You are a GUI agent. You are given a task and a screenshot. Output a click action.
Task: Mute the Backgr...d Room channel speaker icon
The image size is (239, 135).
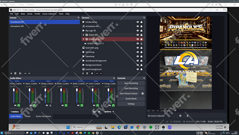(x=47, y=105)
